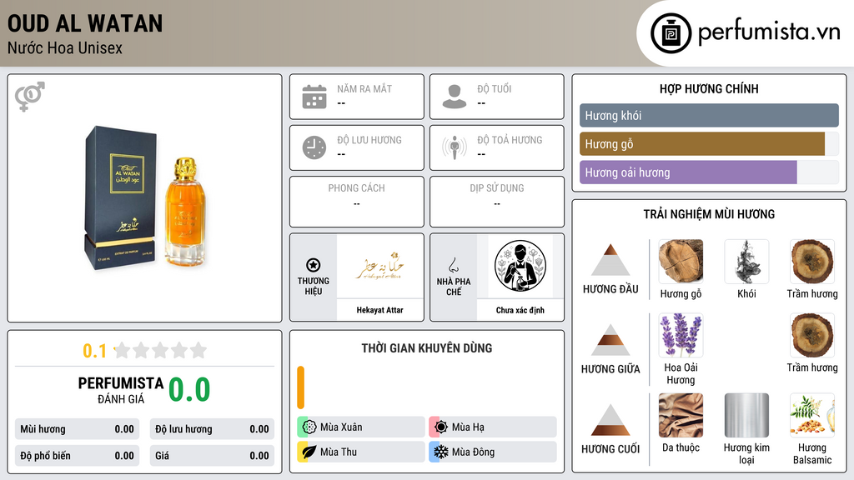This screenshot has height=480, width=854.
Task: Click the Trầm hương image in Hương giữa row
Action: [x=812, y=335]
